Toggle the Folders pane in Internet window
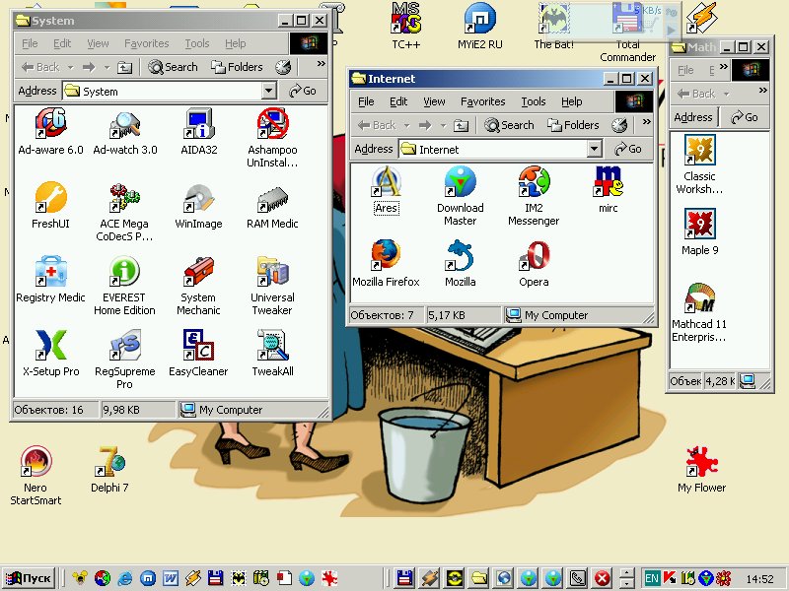Image resolution: width=789 pixels, height=591 pixels. pos(573,125)
